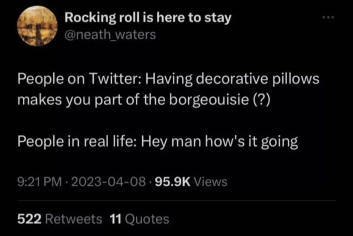Show the Quotes list label
Image resolution: width=353 pixels, height=236 pixels.
[148, 219]
